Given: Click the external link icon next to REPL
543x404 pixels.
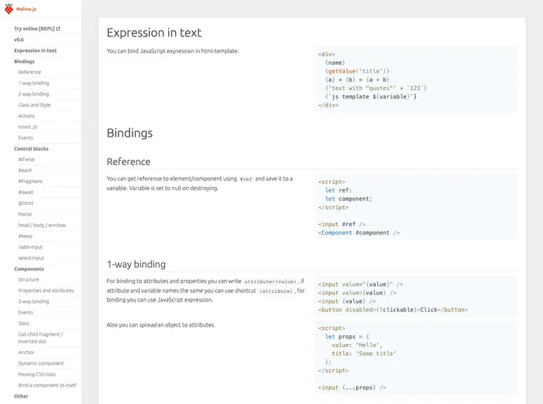Looking at the screenshot, I should click(x=58, y=28).
